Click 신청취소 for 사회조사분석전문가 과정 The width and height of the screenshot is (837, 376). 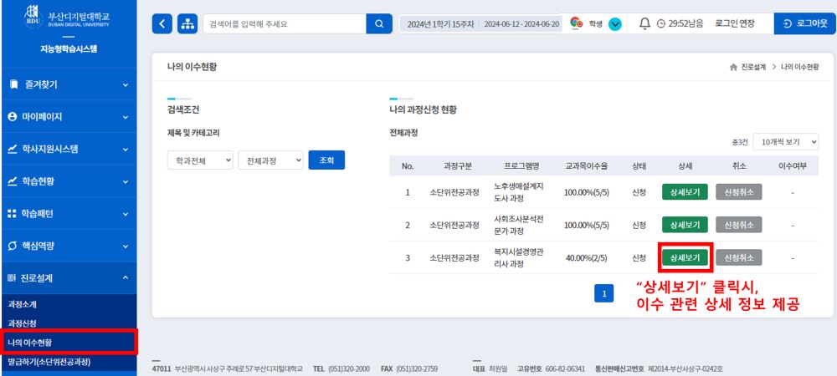(739, 225)
